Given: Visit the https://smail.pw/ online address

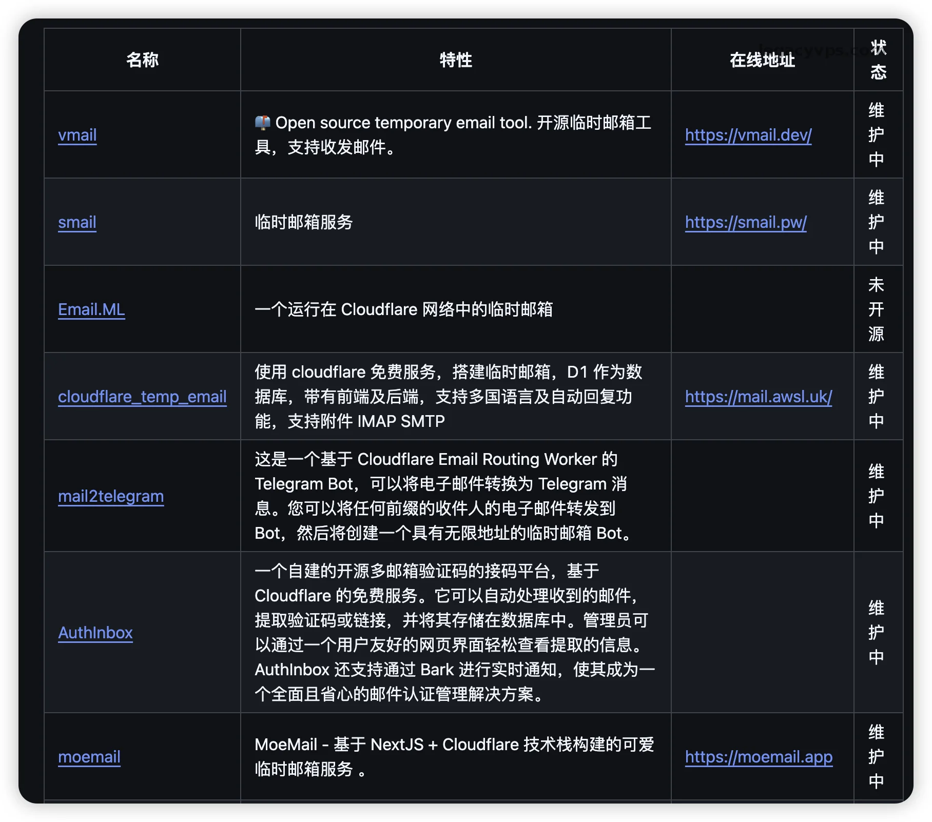Looking at the screenshot, I should (745, 222).
